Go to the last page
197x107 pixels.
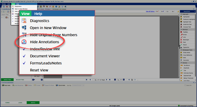(x=110, y=80)
